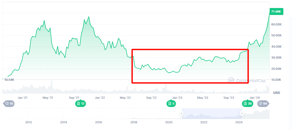Viewport: 293px width, 130px height.
Task: Click the 71.48K current price tag
Action: point(276,12)
